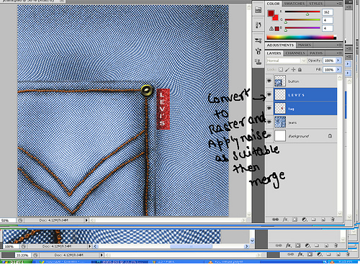The width and height of the screenshot is (360, 270).
Task: Hide the jeans layer
Action: (269, 122)
